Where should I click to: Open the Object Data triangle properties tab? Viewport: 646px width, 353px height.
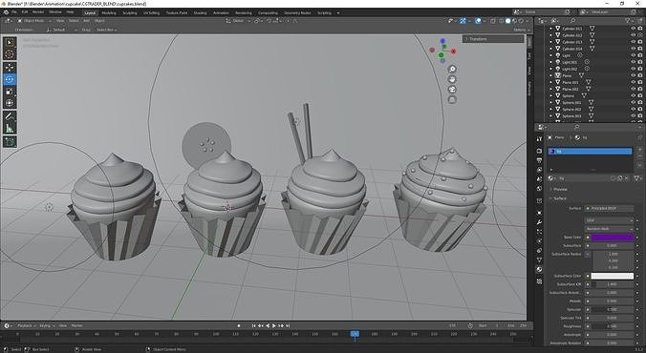pyautogui.click(x=539, y=260)
